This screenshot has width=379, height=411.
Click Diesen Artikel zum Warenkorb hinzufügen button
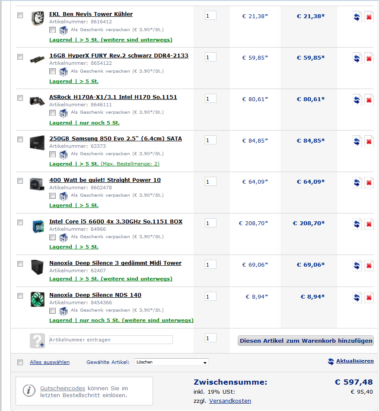306,341
